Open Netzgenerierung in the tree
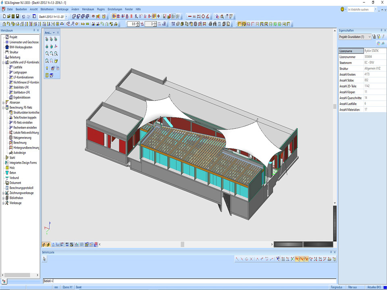387x290 pixels. tap(22, 138)
